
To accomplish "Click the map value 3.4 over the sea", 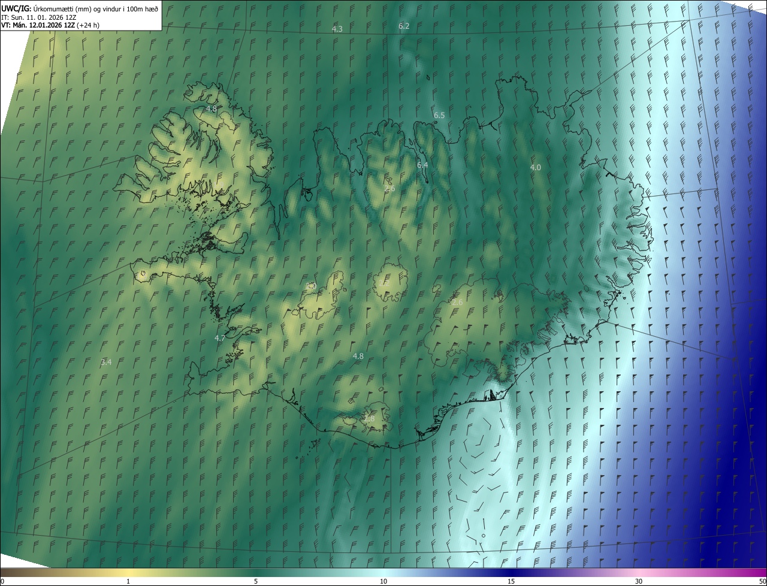I will pyautogui.click(x=106, y=362).
